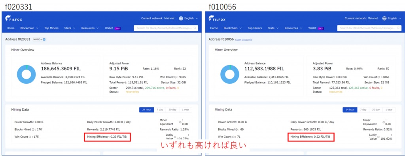Click the Filfox logo in the f020331 window
This screenshot has height=156, width=405.
[13, 19]
